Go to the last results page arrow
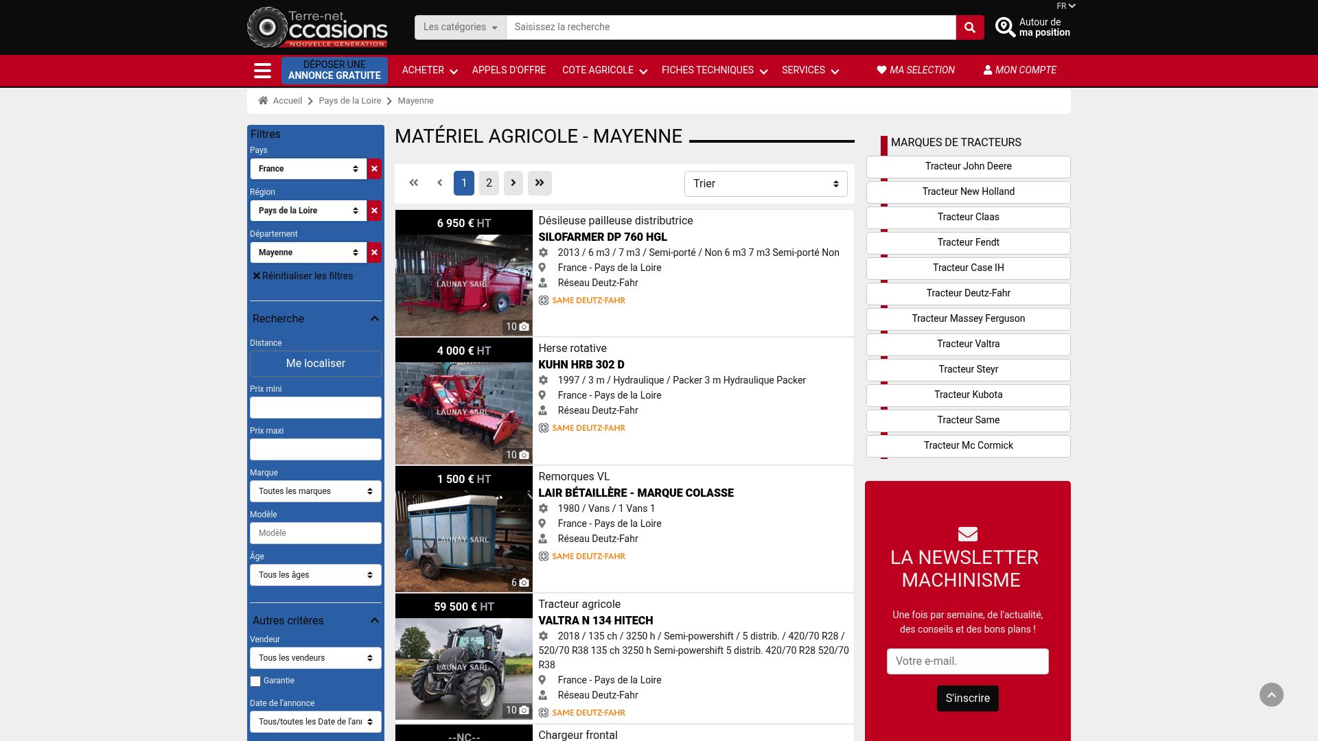 click(540, 183)
